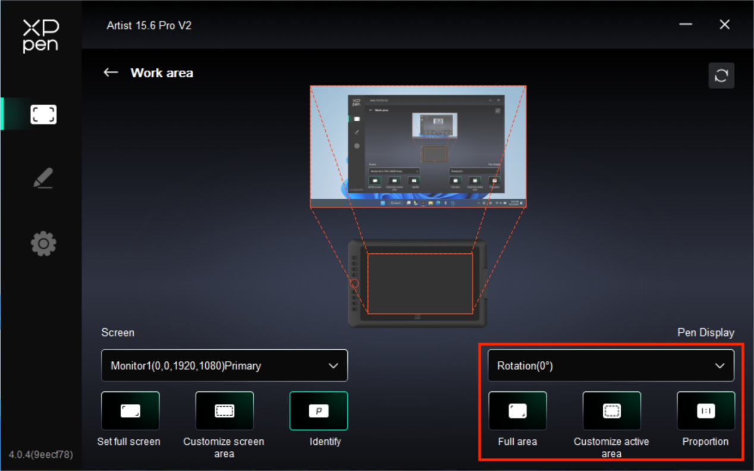Click the red-circled dial on the tablet
This screenshot has width=754, height=471.
(354, 284)
